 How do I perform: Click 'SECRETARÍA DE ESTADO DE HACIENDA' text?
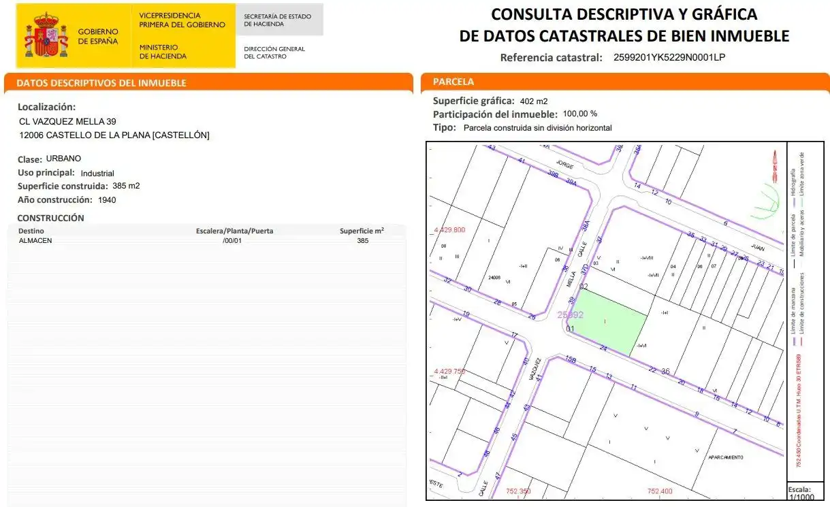278,20
